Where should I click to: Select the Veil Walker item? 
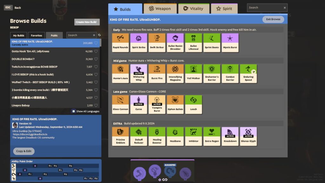coord(194,73)
